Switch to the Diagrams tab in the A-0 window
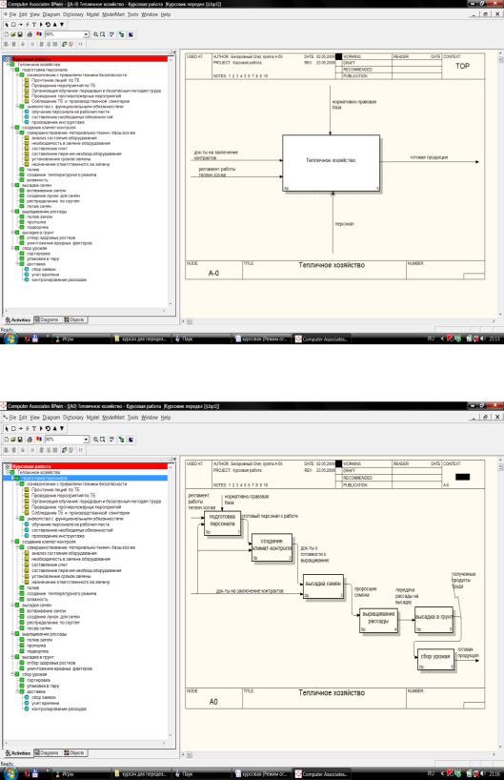The height and width of the screenshot is (780, 504). [47, 319]
